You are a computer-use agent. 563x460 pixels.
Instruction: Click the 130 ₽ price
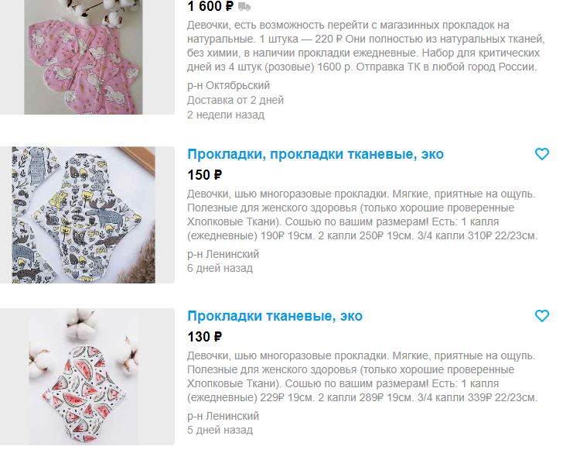[x=205, y=337]
